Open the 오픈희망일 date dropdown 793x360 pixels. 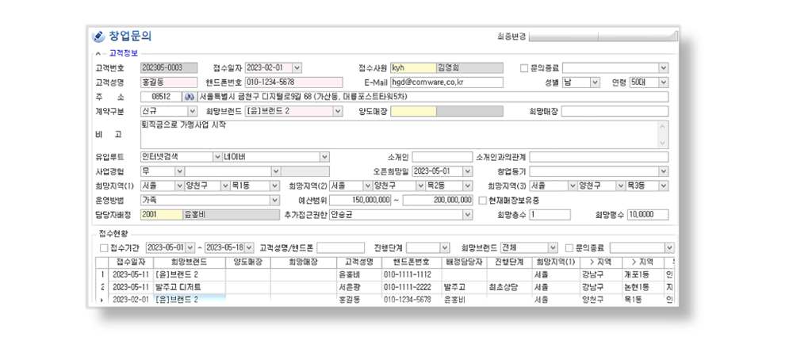click(x=468, y=171)
